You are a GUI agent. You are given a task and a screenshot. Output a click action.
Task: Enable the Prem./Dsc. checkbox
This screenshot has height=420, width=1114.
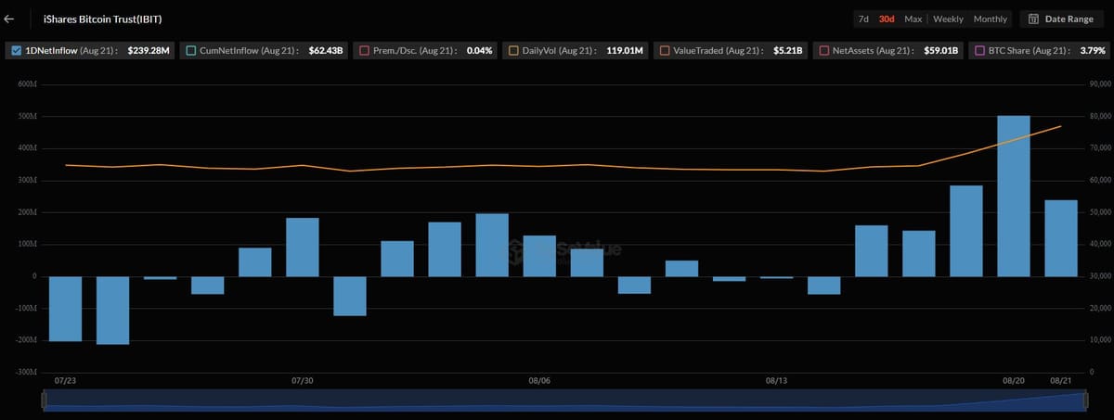pos(364,51)
